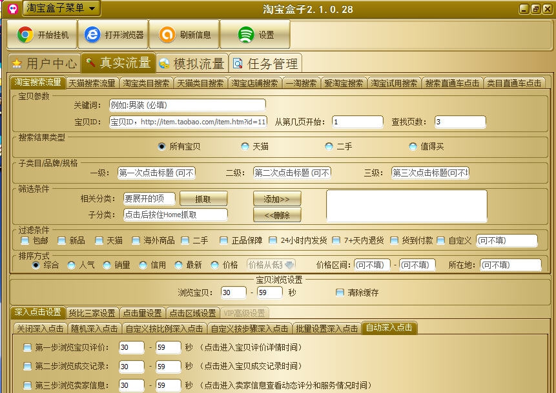Image resolution: width=556 pixels, height=393 pixels.
Task: Toggle the 清除缓存 checkbox
Action: [340, 292]
